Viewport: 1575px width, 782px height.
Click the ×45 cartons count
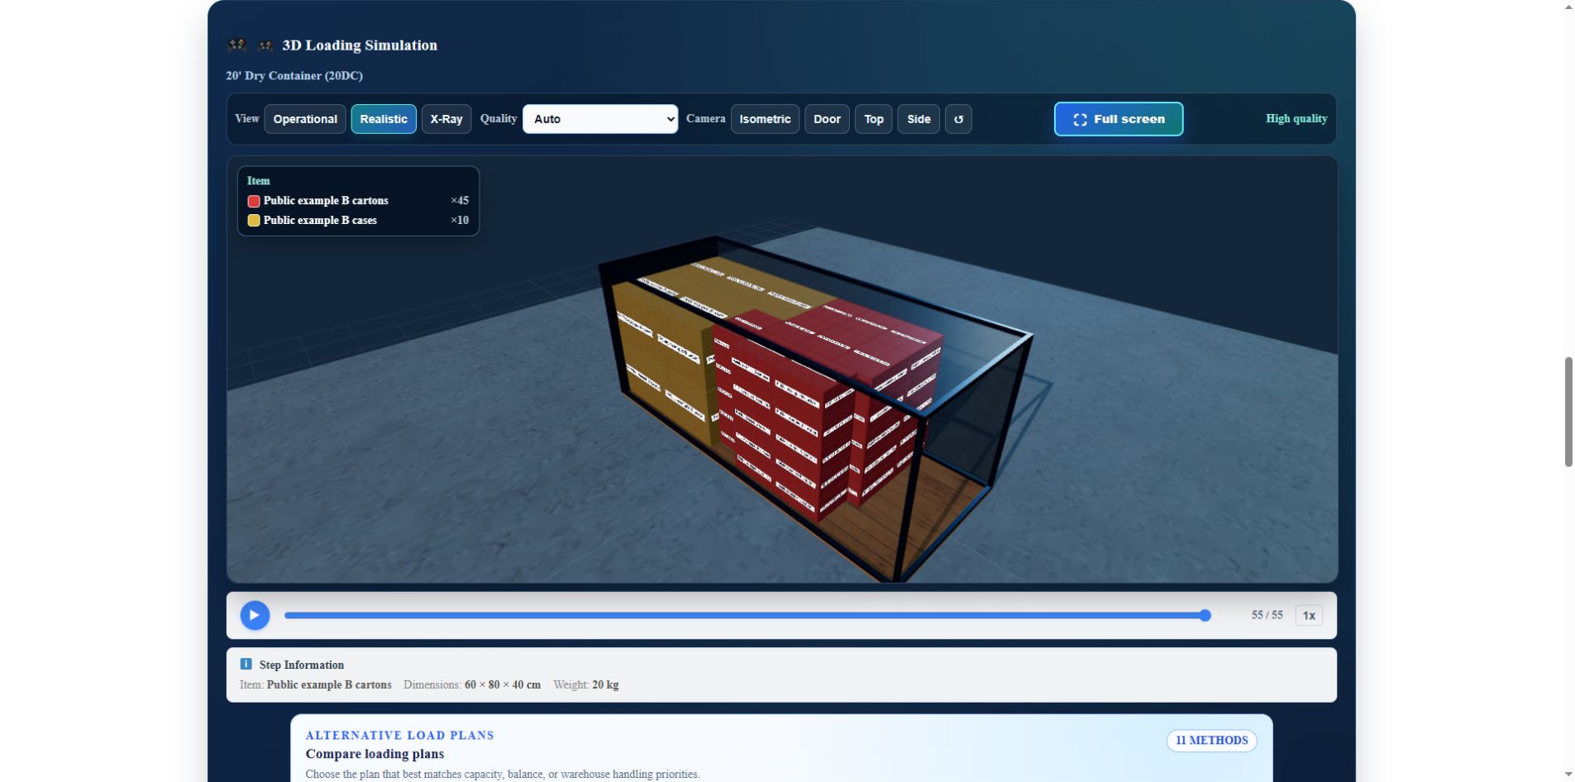[x=460, y=201]
